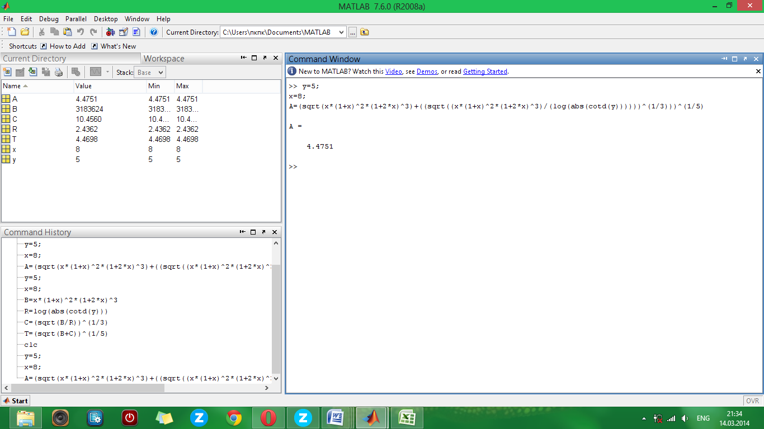Click Save workspace icon in Workspace toolbar
Viewport: 764px width, 429px height.
point(46,72)
